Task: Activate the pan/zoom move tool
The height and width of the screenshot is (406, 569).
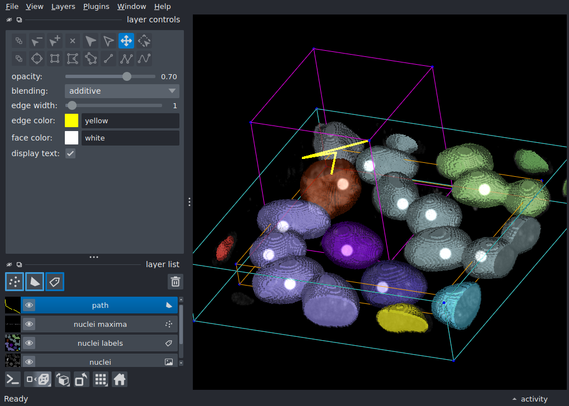Action: click(x=126, y=41)
